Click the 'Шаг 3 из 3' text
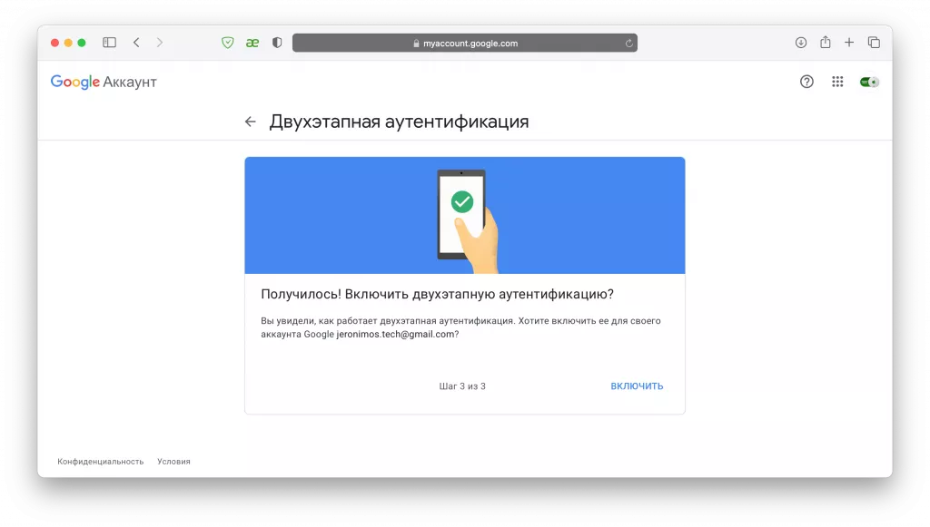 [x=462, y=386]
